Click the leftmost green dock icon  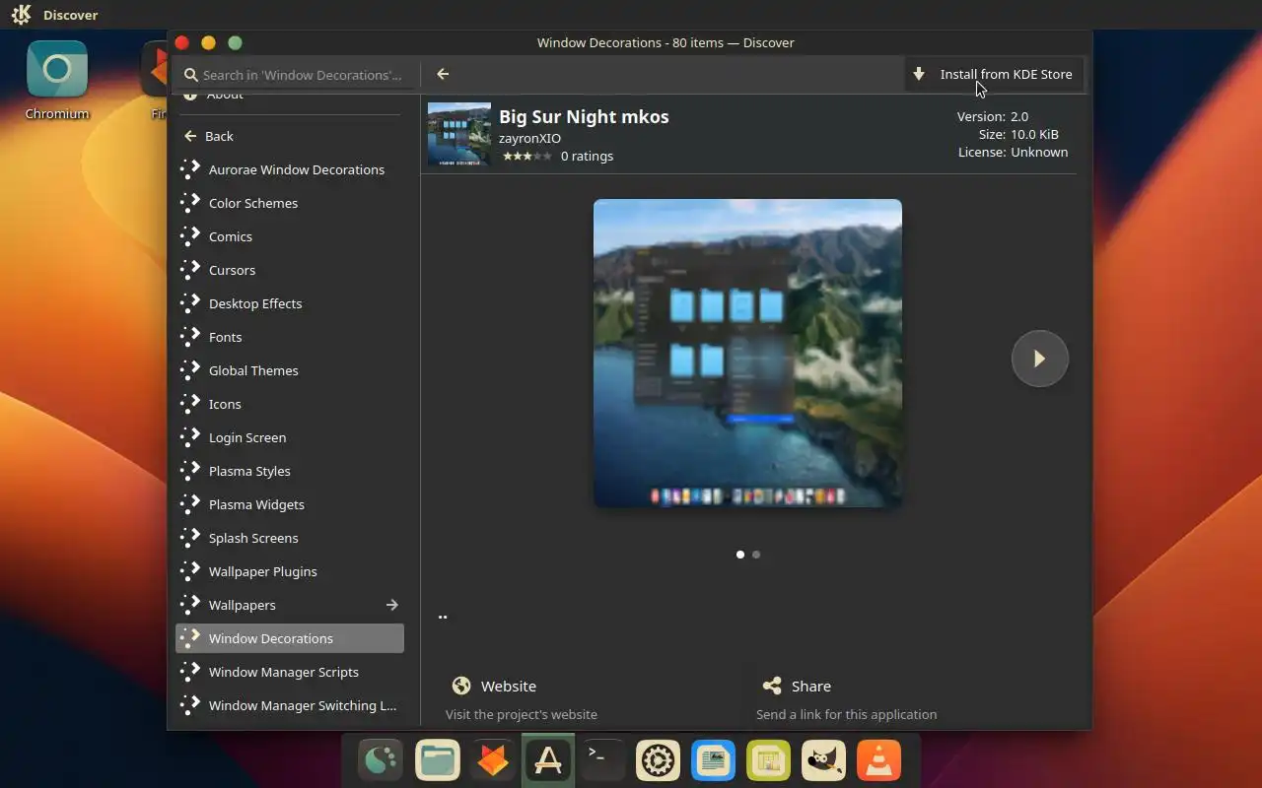tap(381, 760)
